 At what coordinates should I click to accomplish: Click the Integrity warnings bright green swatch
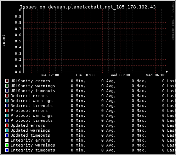(7, 145)
